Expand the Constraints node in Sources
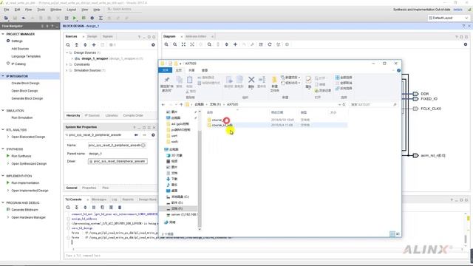 coord(67,64)
